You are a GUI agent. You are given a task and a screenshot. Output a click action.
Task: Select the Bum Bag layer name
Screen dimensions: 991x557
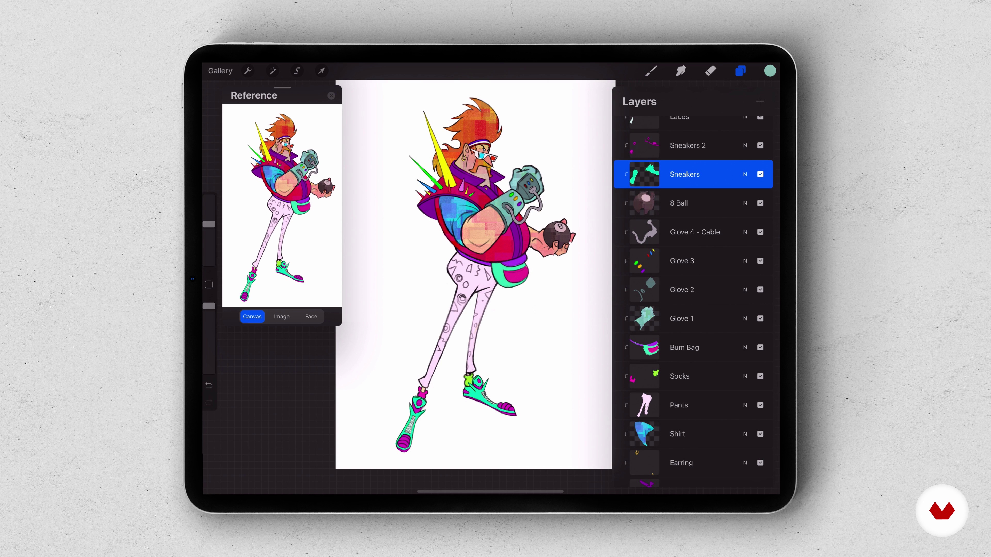(x=684, y=347)
